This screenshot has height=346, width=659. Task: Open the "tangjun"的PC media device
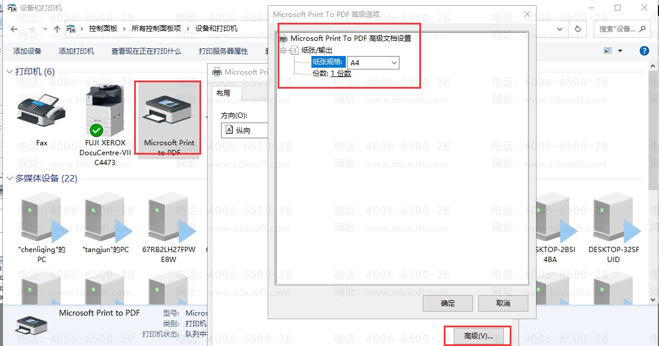(106, 219)
